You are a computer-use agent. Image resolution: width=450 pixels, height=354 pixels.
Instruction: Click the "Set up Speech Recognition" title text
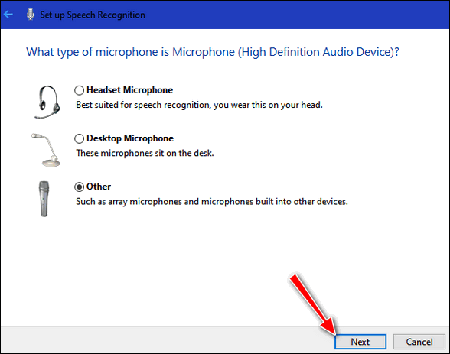click(93, 15)
